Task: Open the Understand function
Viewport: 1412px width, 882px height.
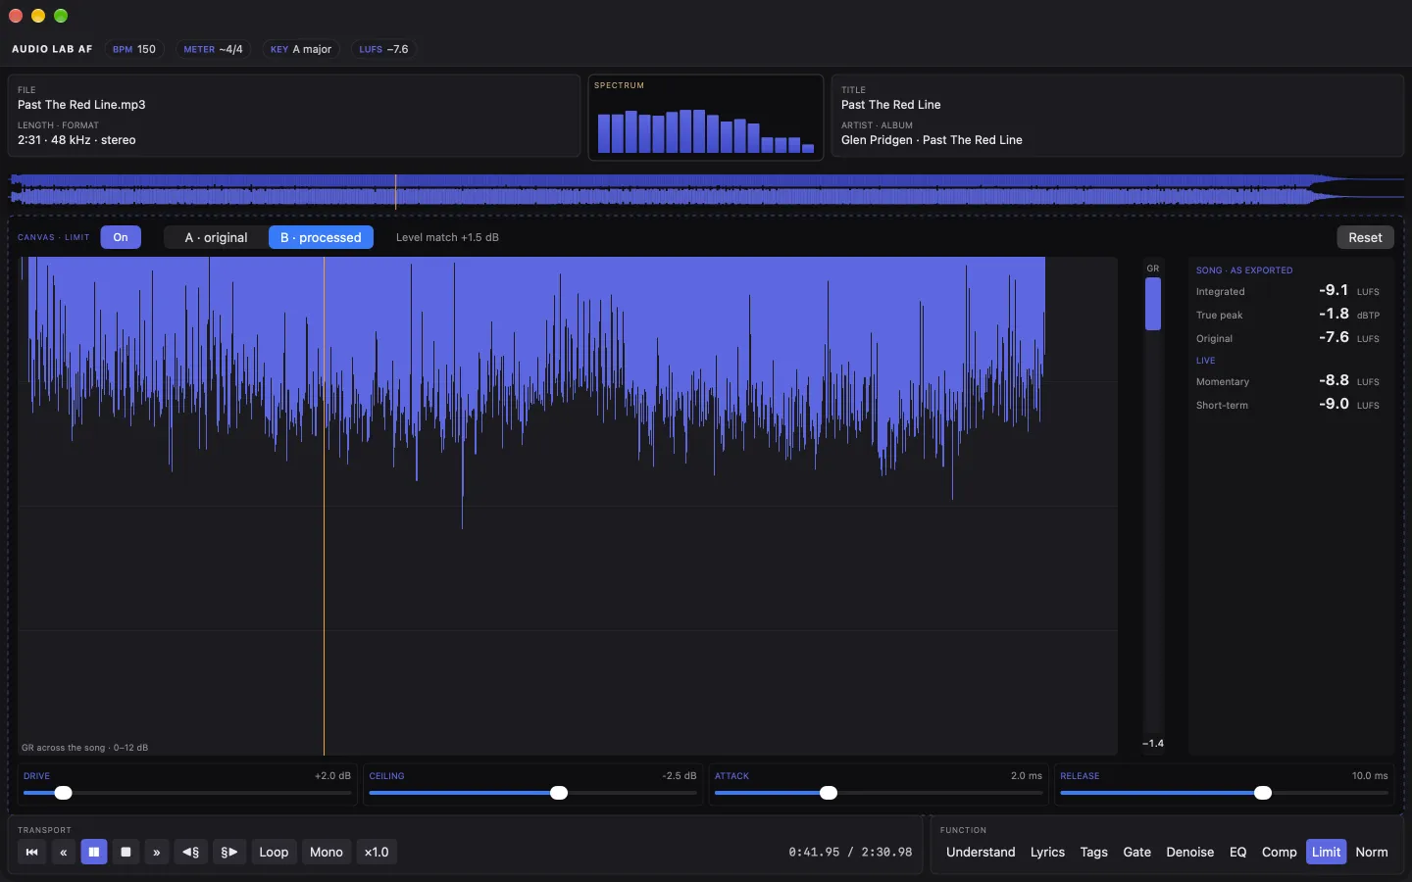Action: point(981,852)
